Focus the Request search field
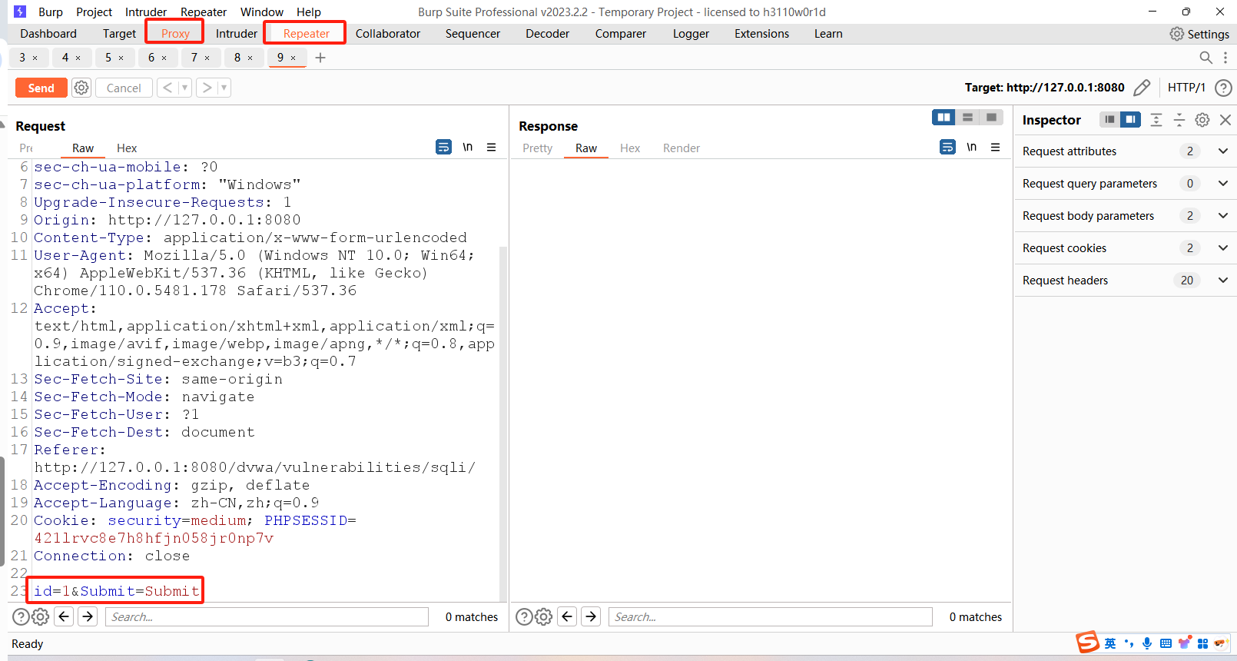 (x=267, y=616)
